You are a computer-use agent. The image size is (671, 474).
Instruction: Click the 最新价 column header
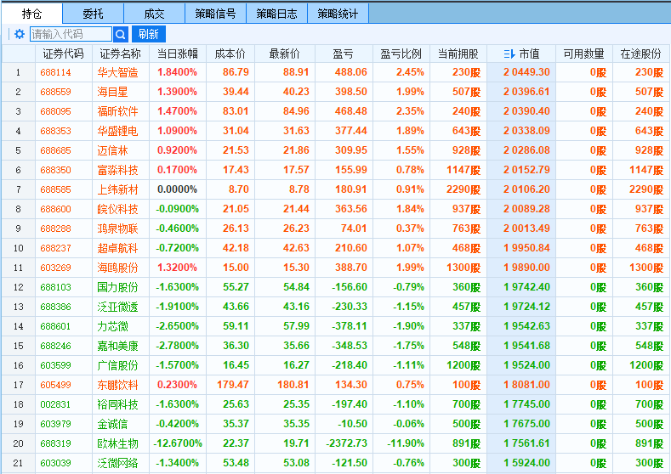pos(285,54)
